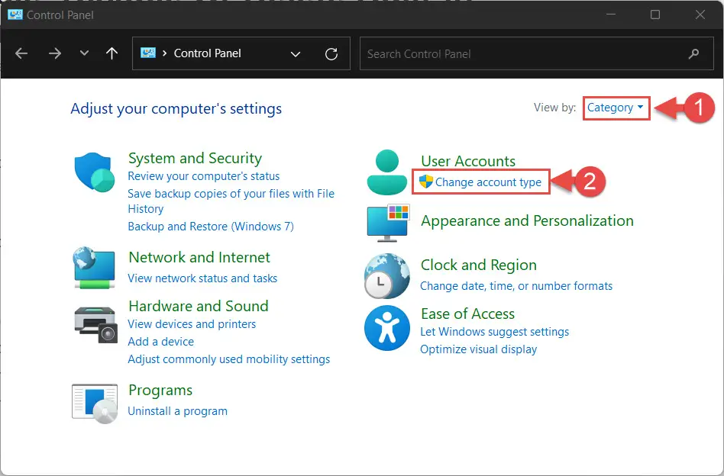
Task: Open Hardware and Sound category
Action: click(x=199, y=306)
